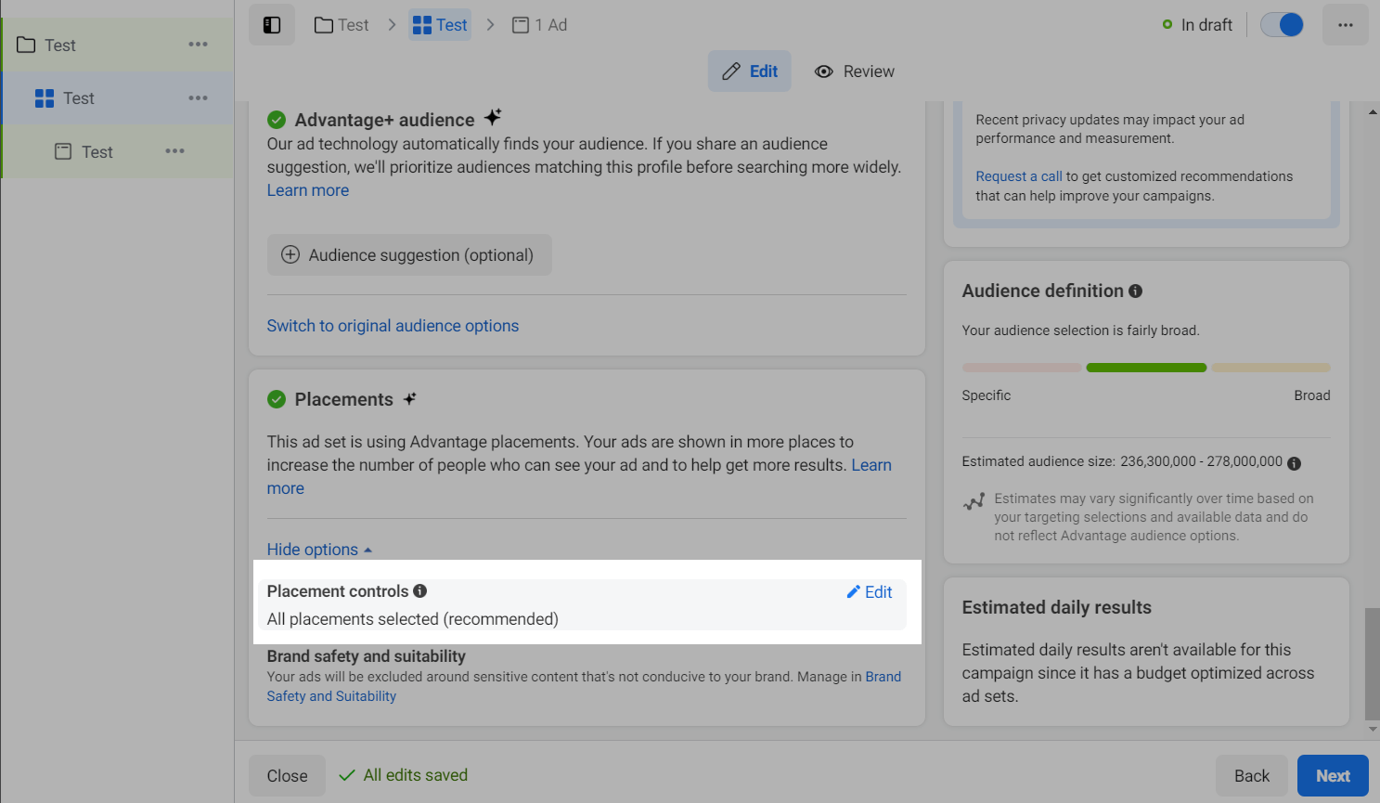Open top-right more actions menu
The image size is (1380, 803).
(1345, 25)
